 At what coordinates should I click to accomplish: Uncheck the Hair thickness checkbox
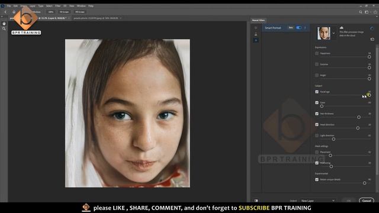(x=317, y=114)
